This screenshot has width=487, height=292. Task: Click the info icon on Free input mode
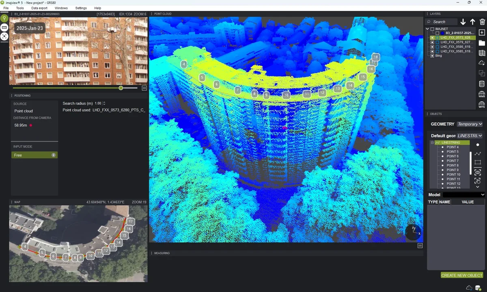(x=54, y=155)
